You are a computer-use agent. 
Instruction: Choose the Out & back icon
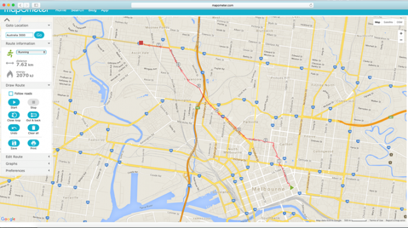coord(33,115)
